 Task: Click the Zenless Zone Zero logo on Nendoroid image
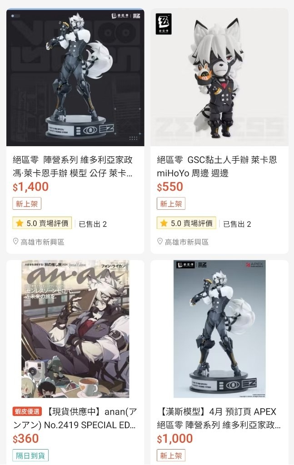[x=164, y=24]
